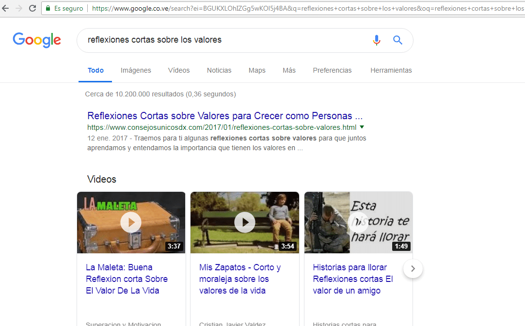Viewport: 525px width, 326px height.
Task: Show next videos with the carousel arrow
Action: tap(413, 268)
